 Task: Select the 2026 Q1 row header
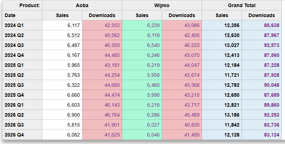[22, 105]
